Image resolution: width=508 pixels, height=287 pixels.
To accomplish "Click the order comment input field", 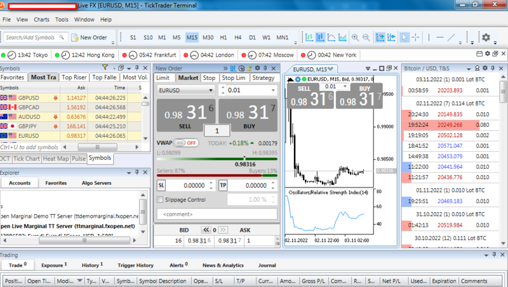I will coord(217,214).
